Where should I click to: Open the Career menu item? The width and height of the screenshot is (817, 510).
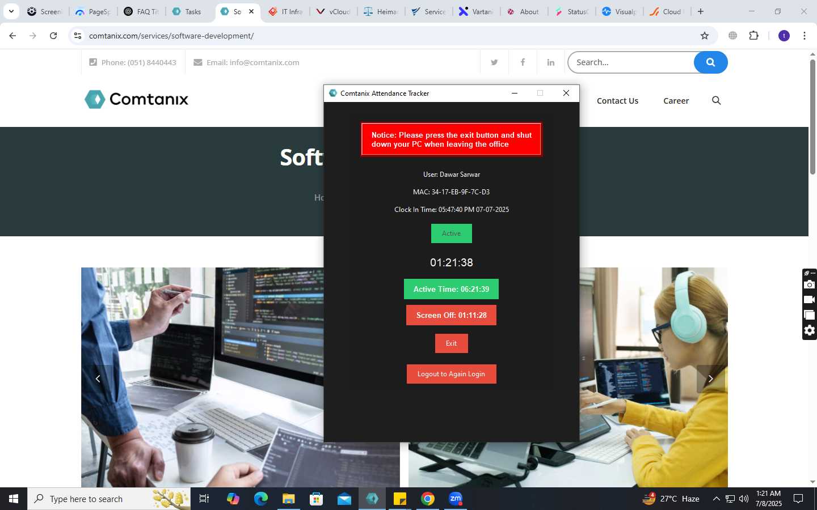click(676, 101)
